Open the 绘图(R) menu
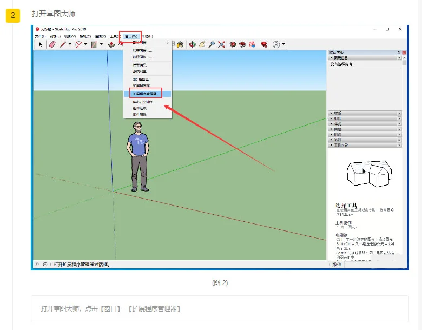The width and height of the screenshot is (422, 330). tap(101, 36)
